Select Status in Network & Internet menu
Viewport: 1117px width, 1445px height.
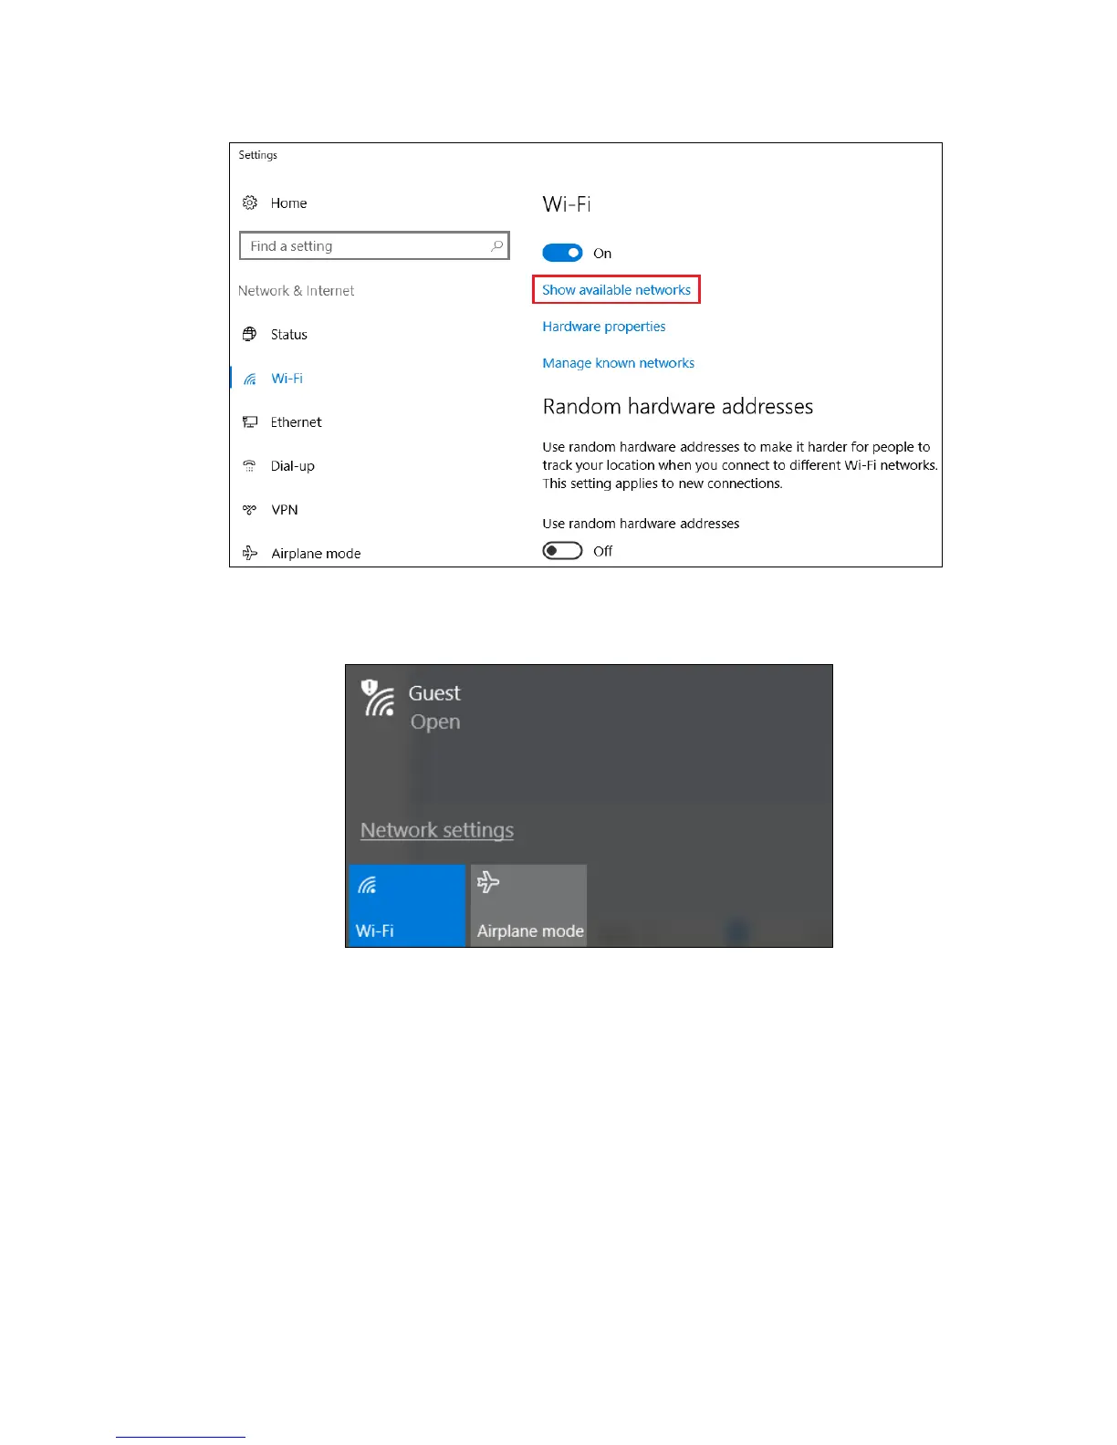(x=288, y=335)
